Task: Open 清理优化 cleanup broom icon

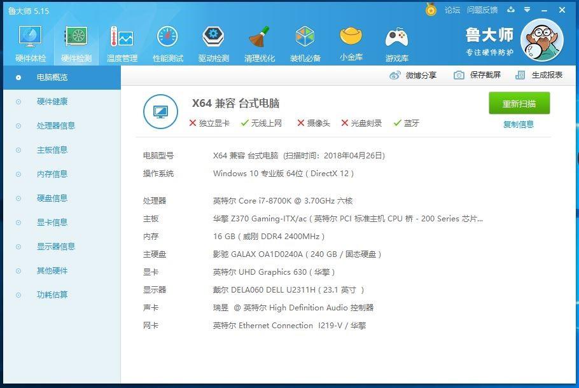Action: pyautogui.click(x=259, y=44)
